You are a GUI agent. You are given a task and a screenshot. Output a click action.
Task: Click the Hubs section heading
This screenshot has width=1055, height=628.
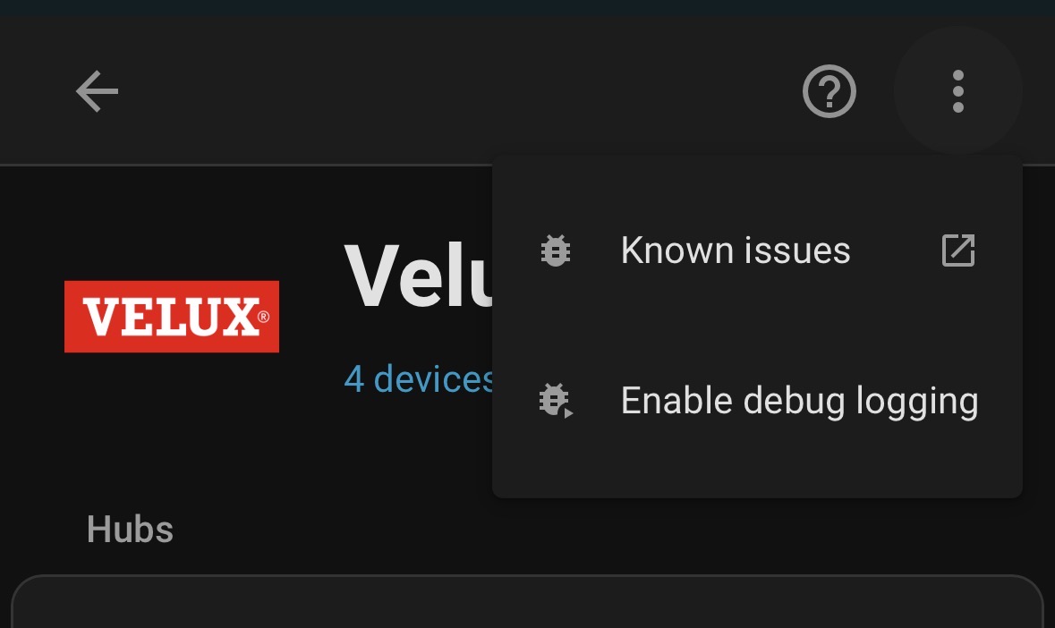point(130,530)
